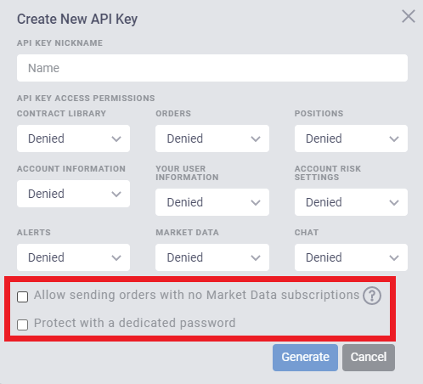Focus the API Key Nickname Name field
Viewport: 423px width, 384px height.
pos(212,68)
